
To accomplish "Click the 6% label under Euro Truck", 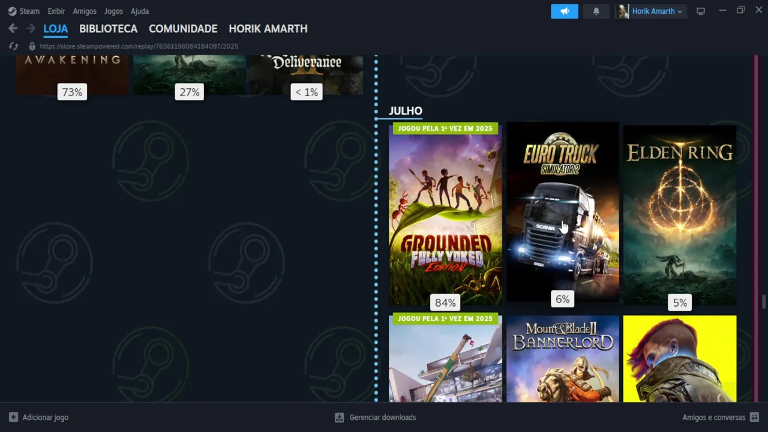I will [562, 299].
